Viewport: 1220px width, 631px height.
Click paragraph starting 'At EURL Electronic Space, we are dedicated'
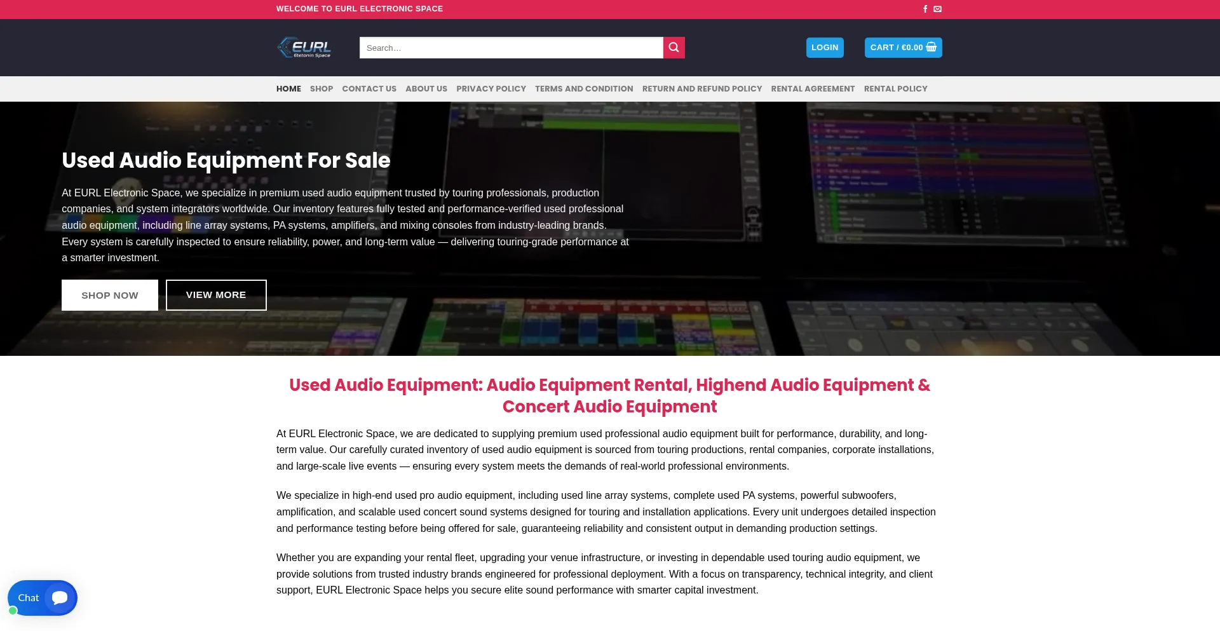(607, 450)
